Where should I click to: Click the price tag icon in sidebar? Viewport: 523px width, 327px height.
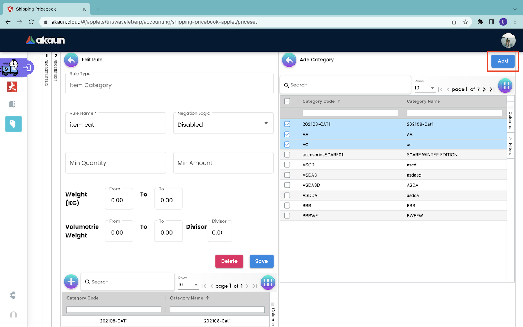13,124
